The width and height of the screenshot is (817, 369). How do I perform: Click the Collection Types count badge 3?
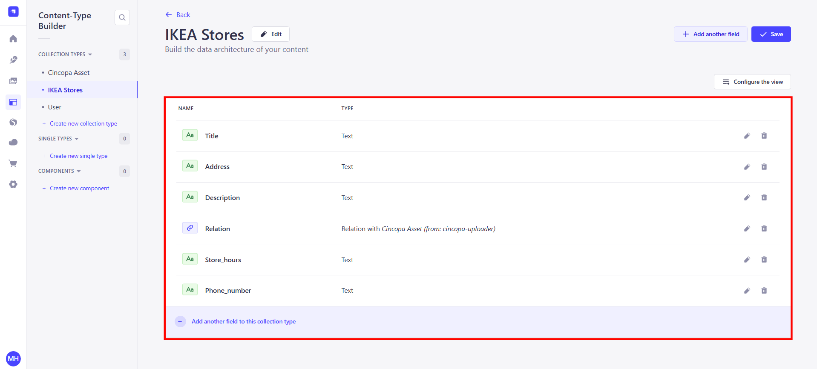[x=124, y=54]
